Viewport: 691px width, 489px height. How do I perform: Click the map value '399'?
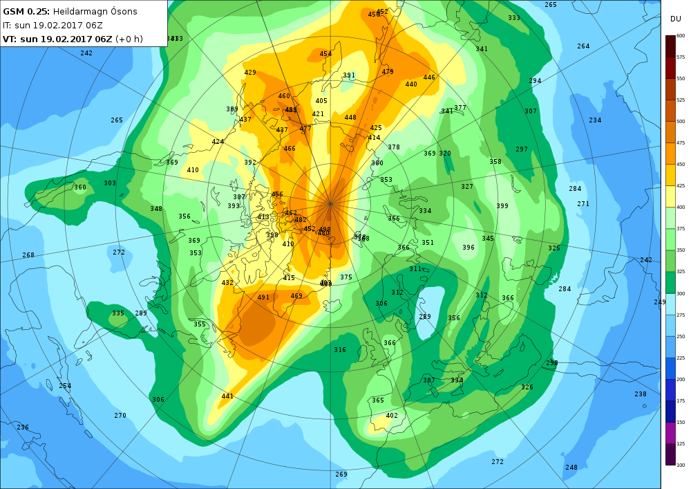pos(502,206)
